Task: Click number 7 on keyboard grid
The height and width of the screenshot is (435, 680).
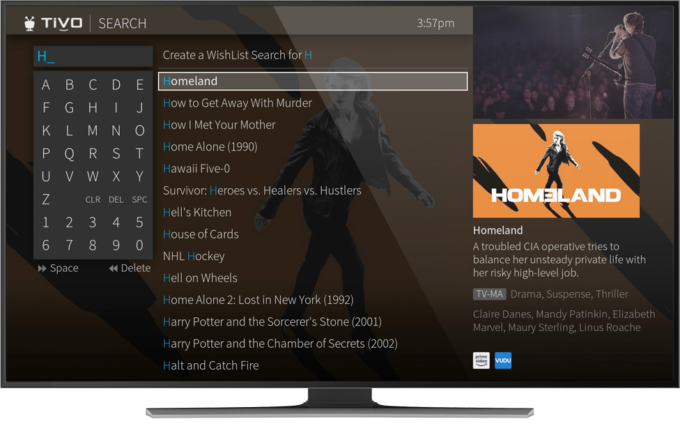Action: pyautogui.click(x=70, y=245)
